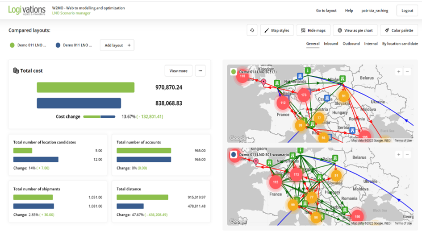Click the Add layout plus button
Screen dimensions: 422x231
coord(117,45)
